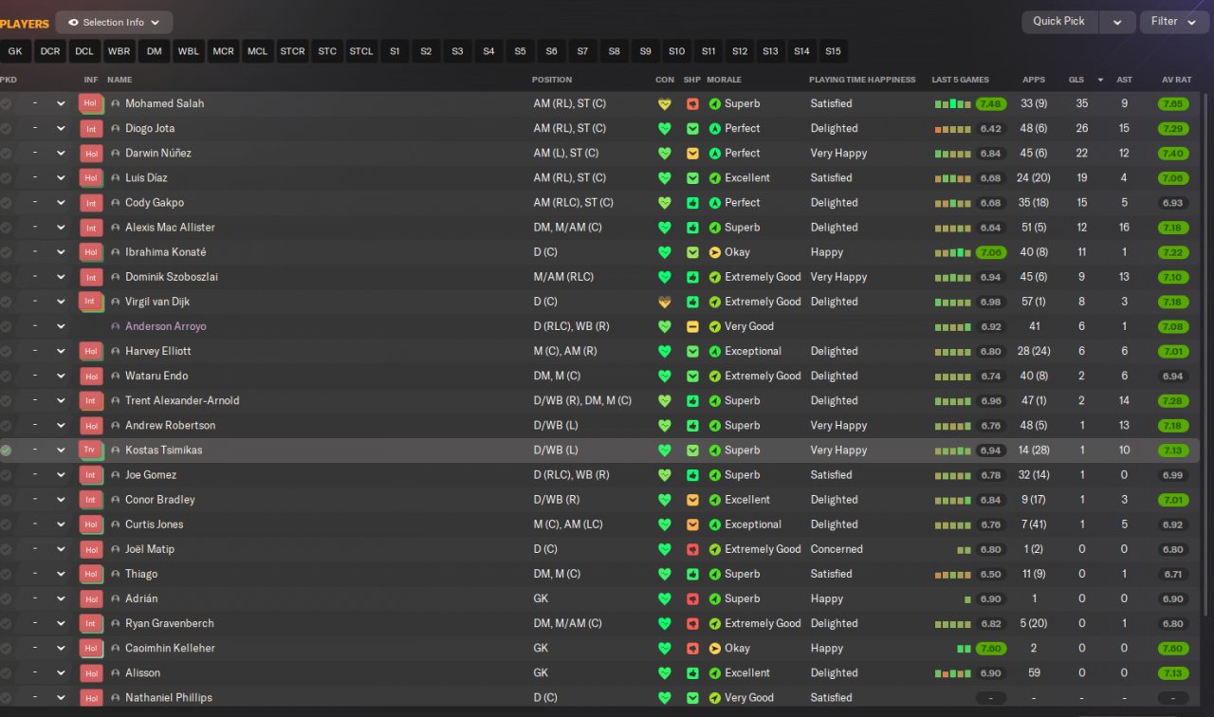Expand the position chevron for Caoimhin Kelleher
Viewport: 1214px width, 717px height.
pos(61,648)
